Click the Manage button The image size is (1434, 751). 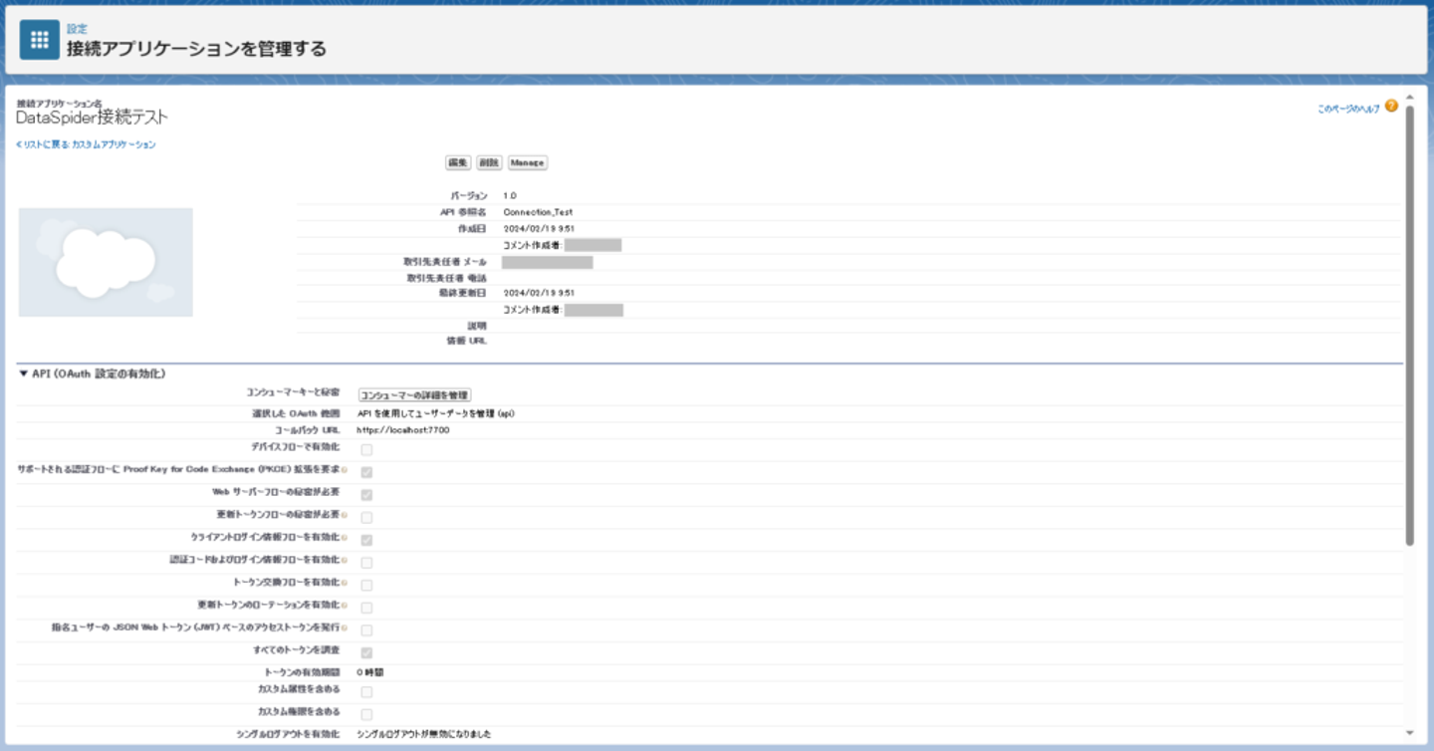coord(527,162)
